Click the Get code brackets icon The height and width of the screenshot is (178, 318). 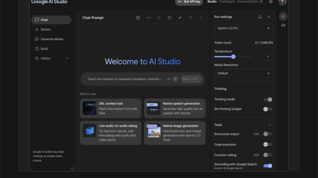[148, 18]
